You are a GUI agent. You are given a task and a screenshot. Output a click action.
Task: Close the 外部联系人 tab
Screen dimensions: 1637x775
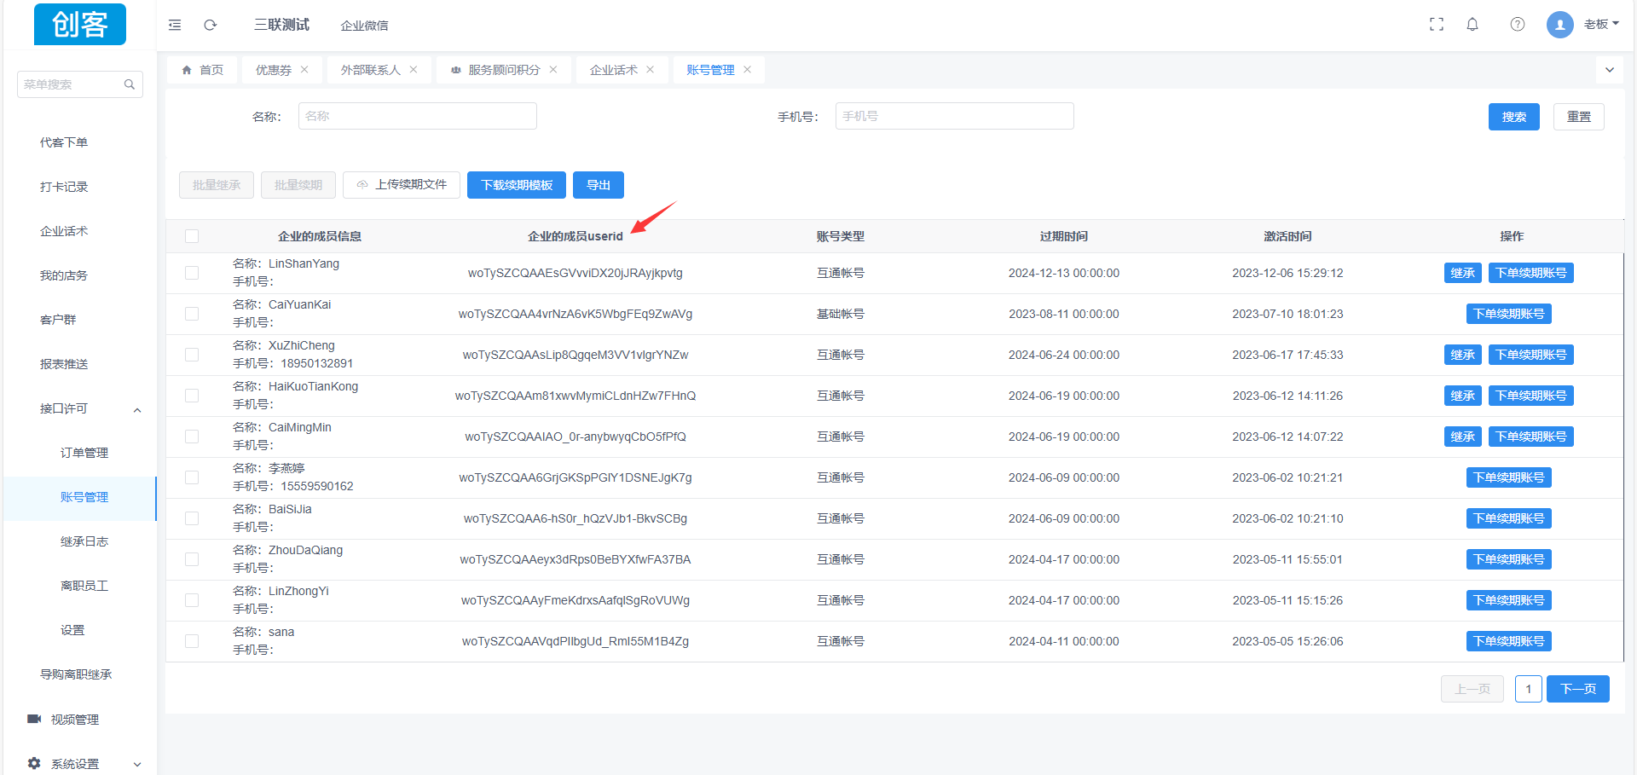(414, 70)
